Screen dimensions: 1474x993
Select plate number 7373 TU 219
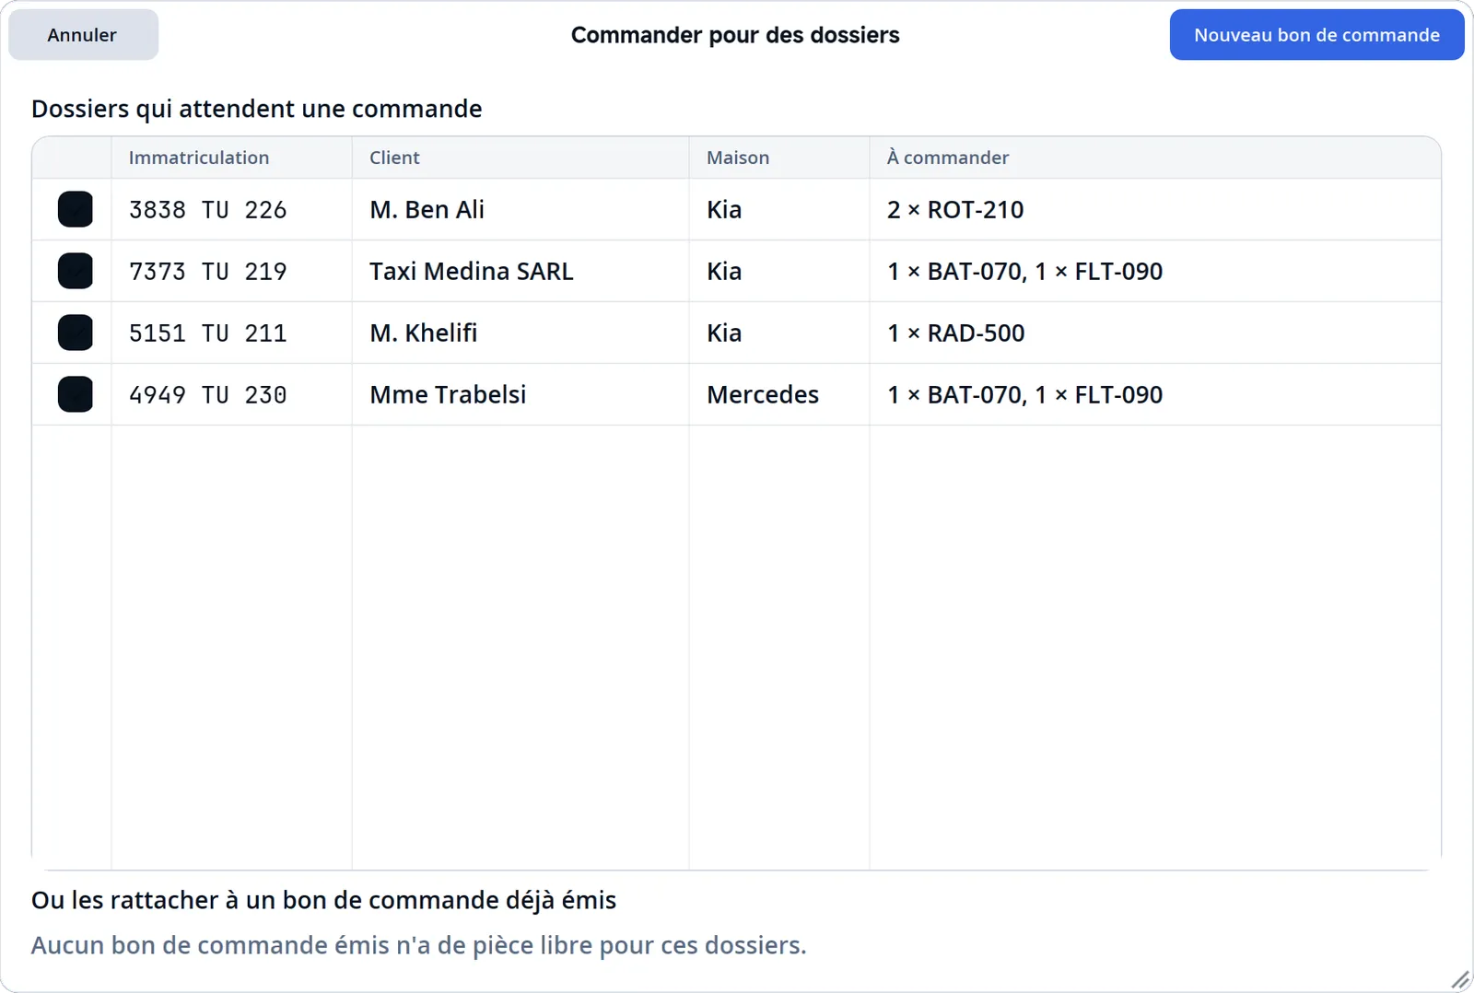(x=208, y=272)
